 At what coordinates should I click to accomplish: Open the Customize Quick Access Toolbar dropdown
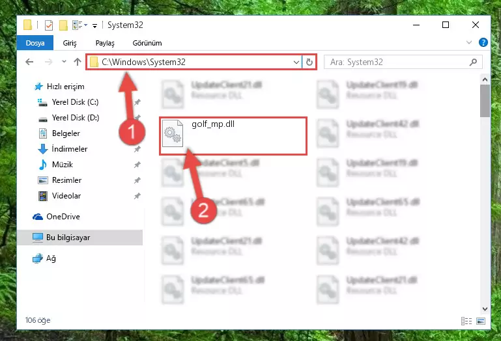click(94, 25)
